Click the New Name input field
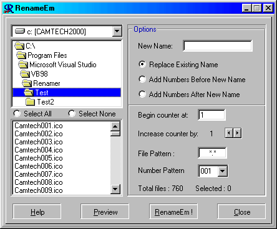The image size is (277, 229). pos(218,45)
